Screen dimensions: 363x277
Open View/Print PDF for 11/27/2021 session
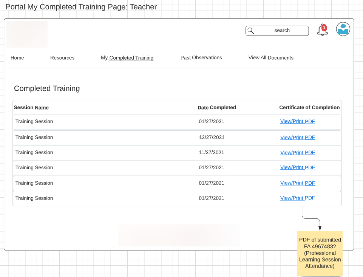click(x=298, y=153)
